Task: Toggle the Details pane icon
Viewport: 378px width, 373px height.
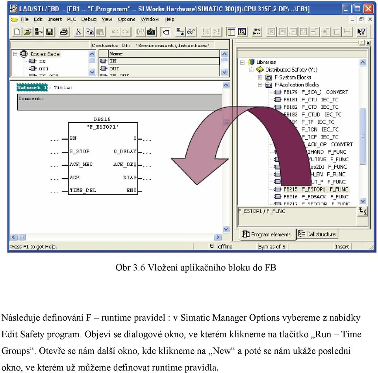Action: coord(242,32)
